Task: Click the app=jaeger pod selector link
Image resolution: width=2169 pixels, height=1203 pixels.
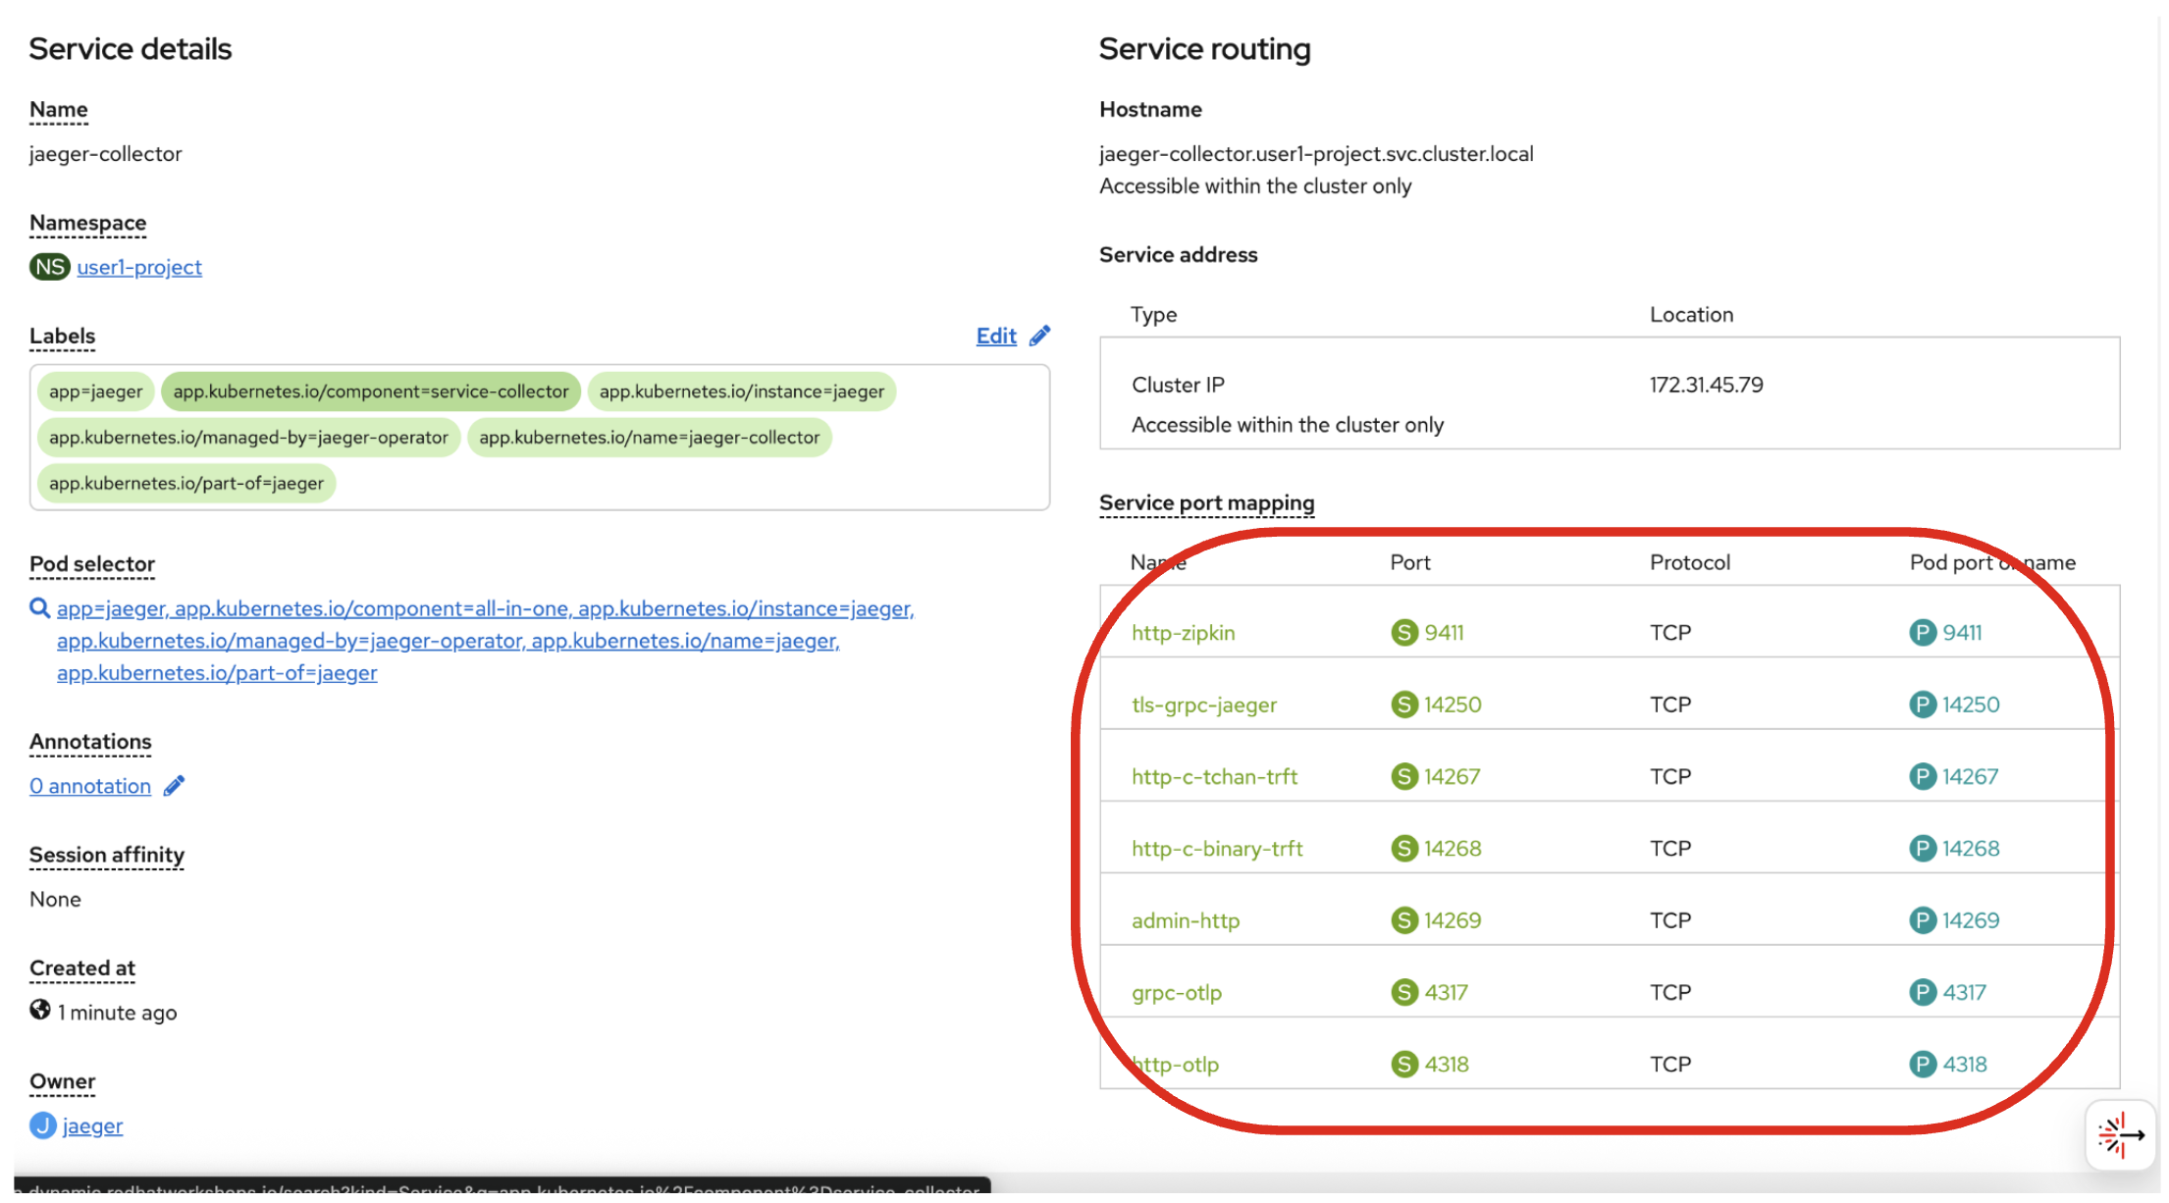Action: click(x=112, y=609)
